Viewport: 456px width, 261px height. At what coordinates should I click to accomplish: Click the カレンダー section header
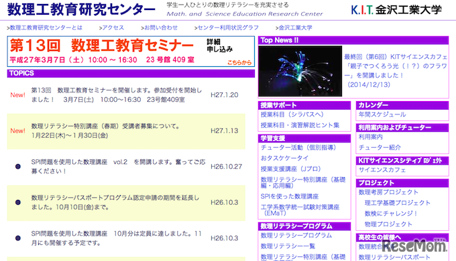point(402,105)
